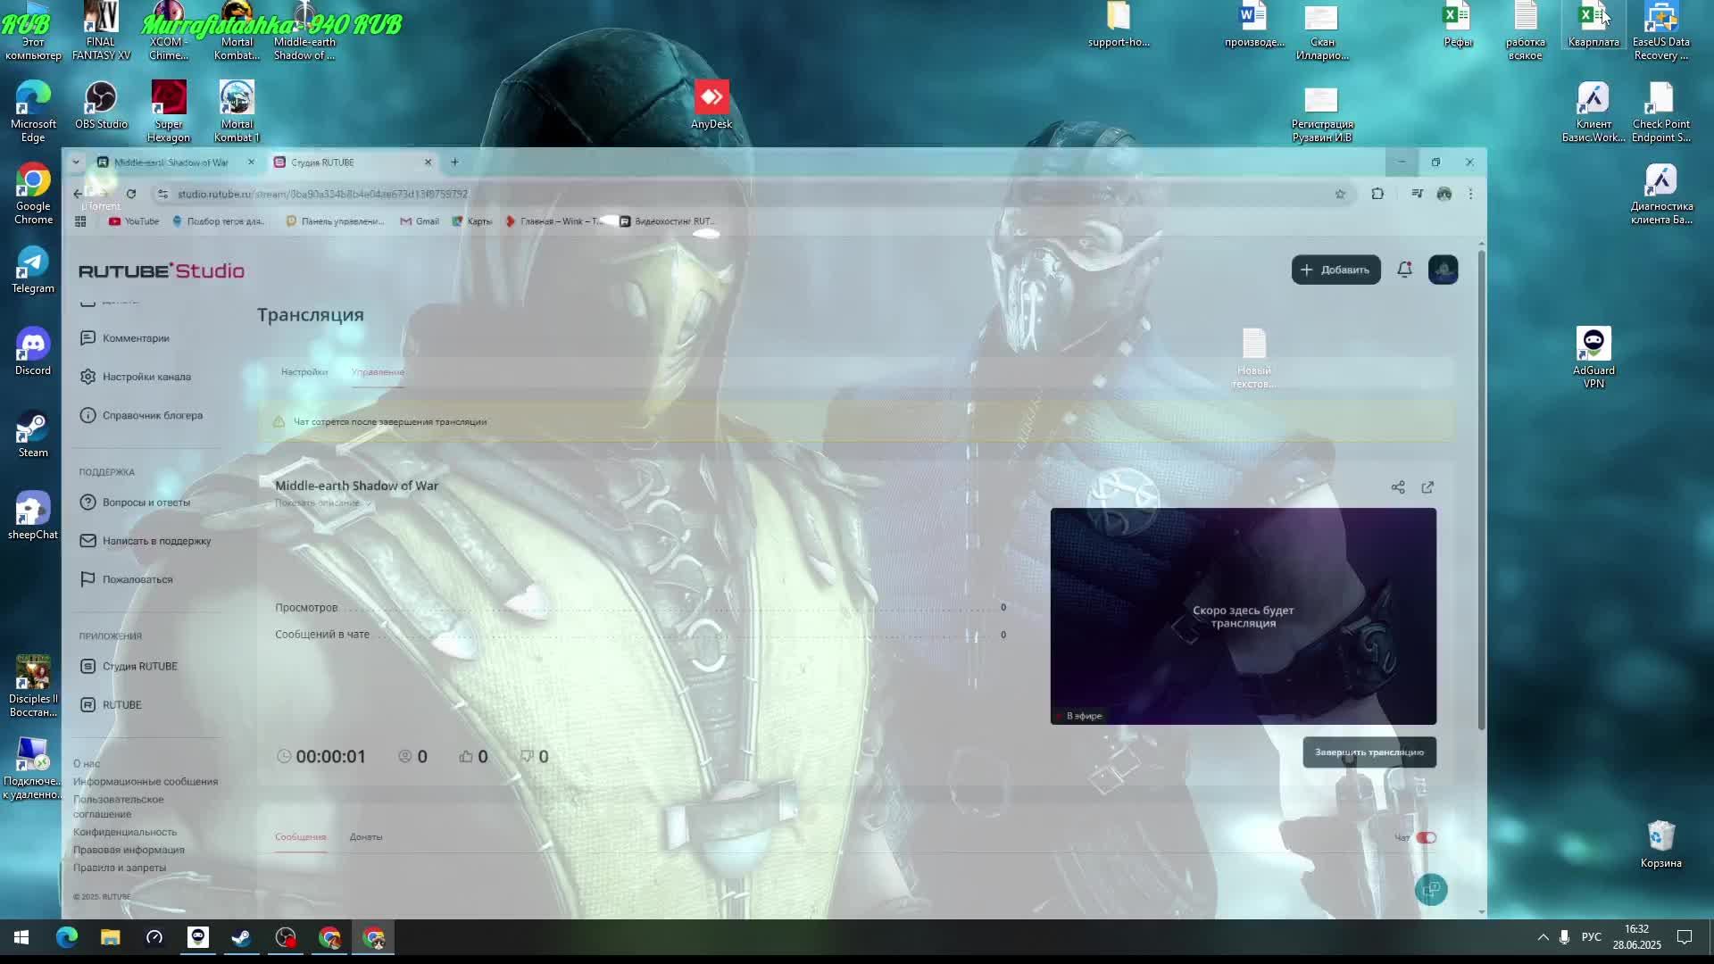
Task: Open Steam desktop shortcut
Action: (33, 434)
